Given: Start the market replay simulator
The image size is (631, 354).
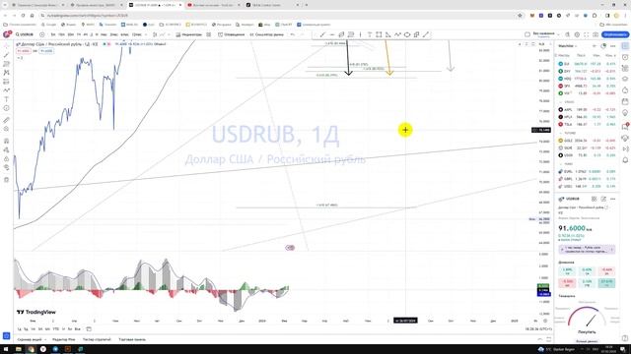Looking at the screenshot, I should tap(266, 35).
